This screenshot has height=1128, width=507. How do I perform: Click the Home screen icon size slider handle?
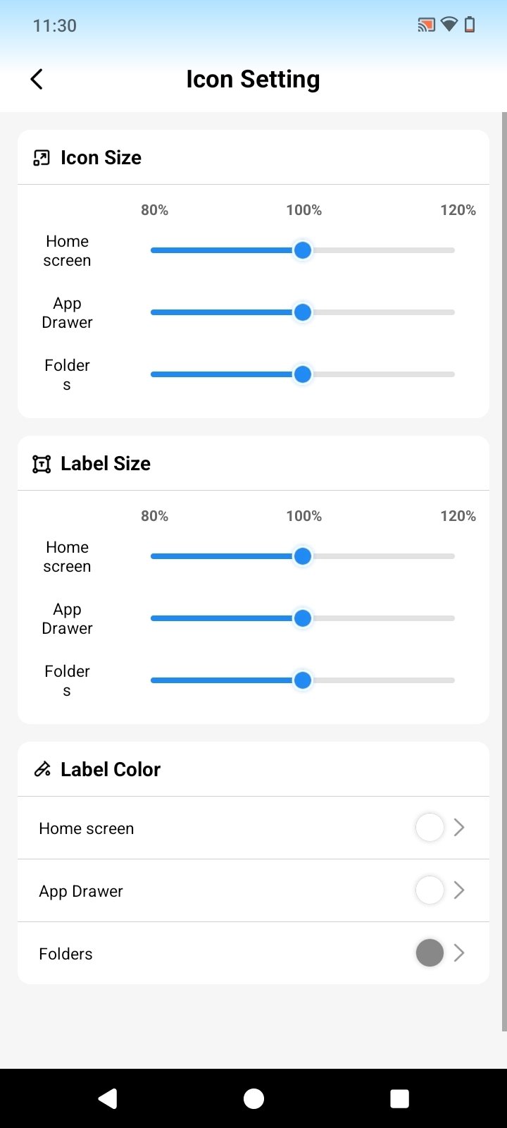(303, 250)
